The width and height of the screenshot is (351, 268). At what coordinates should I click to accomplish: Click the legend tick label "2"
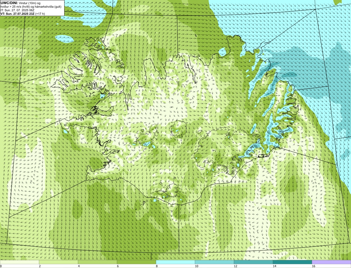pyautogui.click(x=40, y=266)
